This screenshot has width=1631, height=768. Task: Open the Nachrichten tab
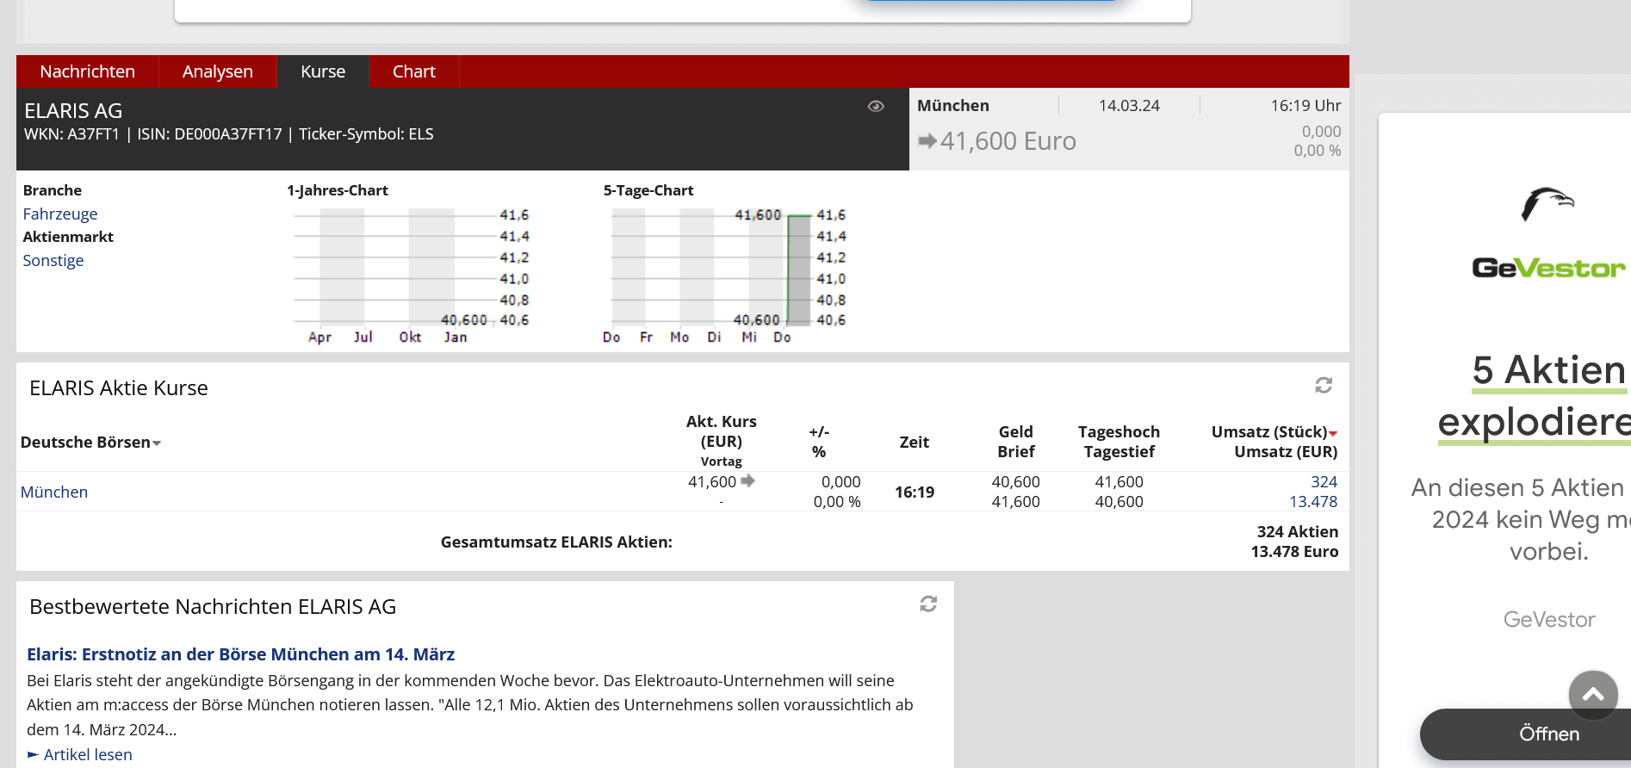tap(87, 71)
